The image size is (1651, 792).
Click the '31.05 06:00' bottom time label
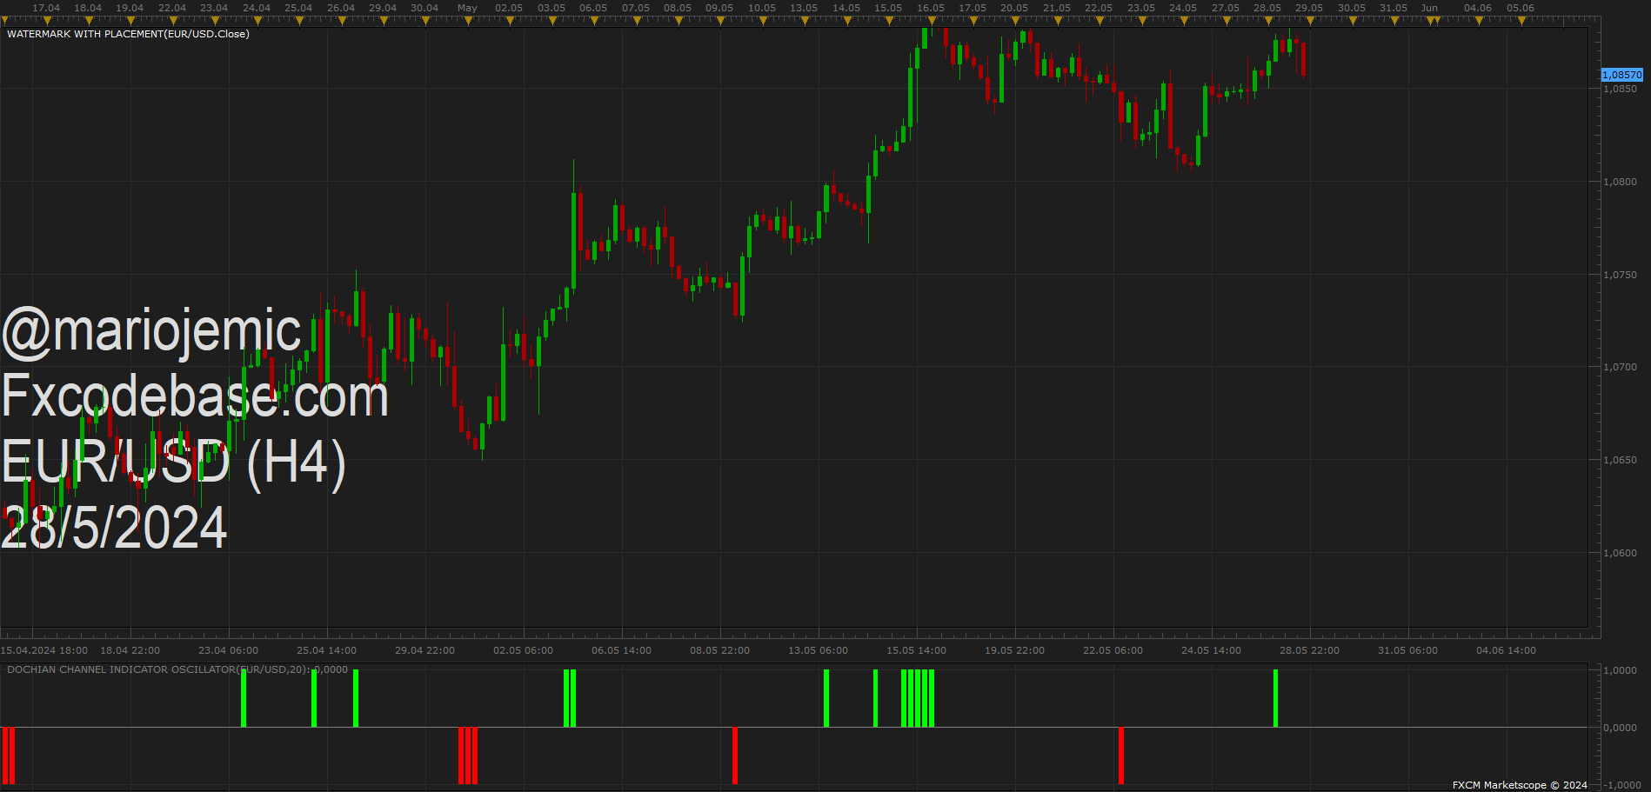tap(1408, 650)
